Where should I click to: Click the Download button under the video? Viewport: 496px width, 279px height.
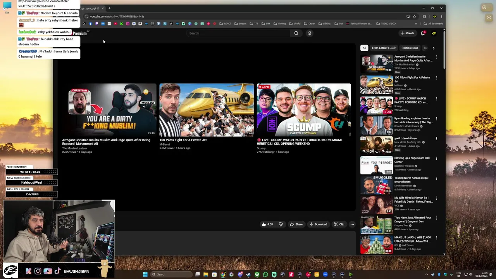click(x=318, y=224)
